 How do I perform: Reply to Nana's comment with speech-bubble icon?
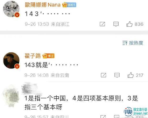116,24
